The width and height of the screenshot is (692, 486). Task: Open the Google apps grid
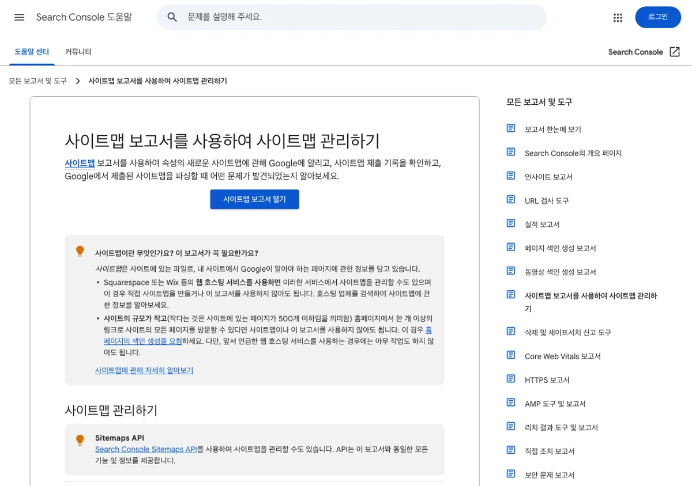coord(618,17)
